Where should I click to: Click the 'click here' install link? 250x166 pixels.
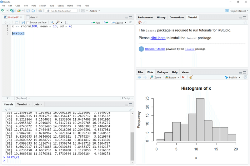[x=158, y=38]
